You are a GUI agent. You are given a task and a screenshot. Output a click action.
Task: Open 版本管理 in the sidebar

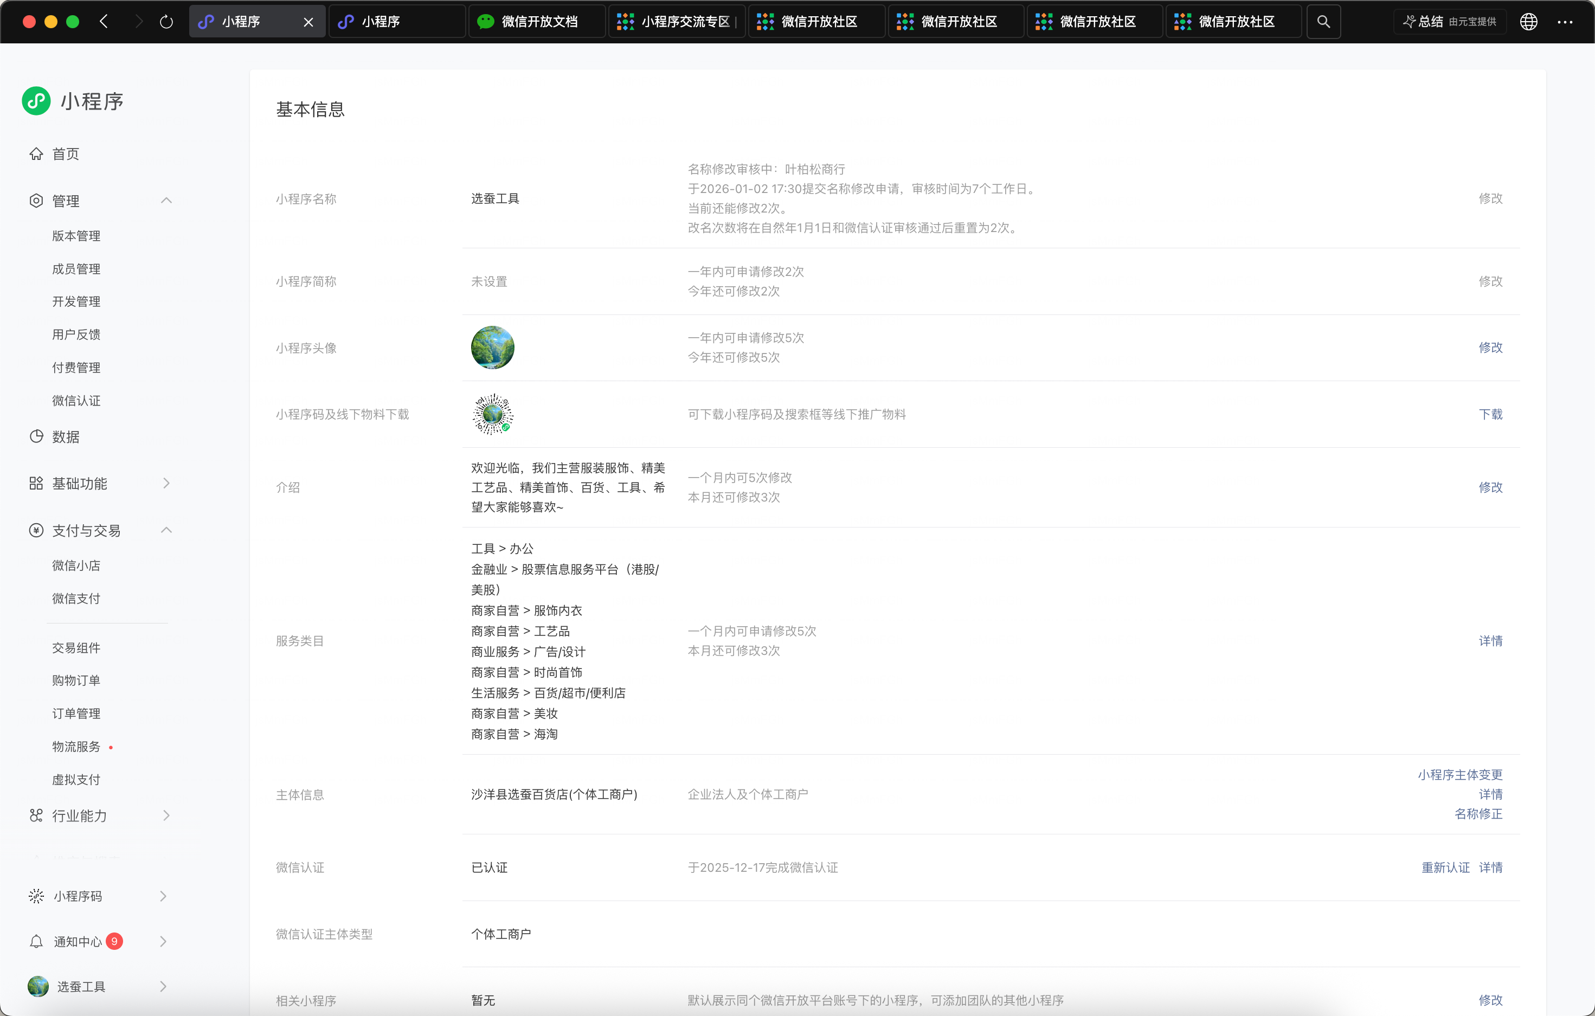click(76, 236)
